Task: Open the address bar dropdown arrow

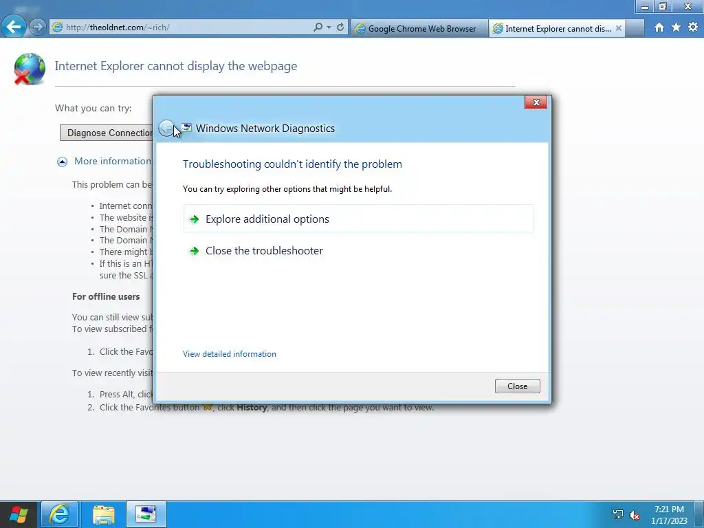Action: pos(329,27)
